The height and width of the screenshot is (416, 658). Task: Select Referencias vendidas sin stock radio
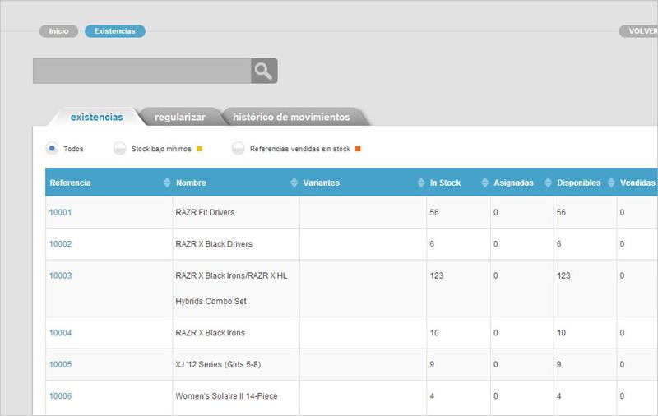tap(238, 149)
